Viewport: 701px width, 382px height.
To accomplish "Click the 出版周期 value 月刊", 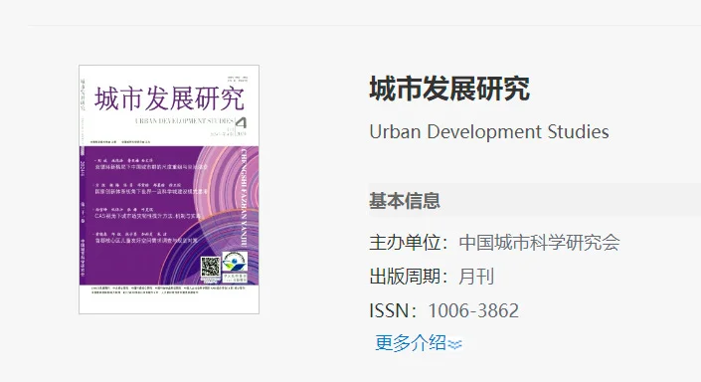I will coord(476,277).
